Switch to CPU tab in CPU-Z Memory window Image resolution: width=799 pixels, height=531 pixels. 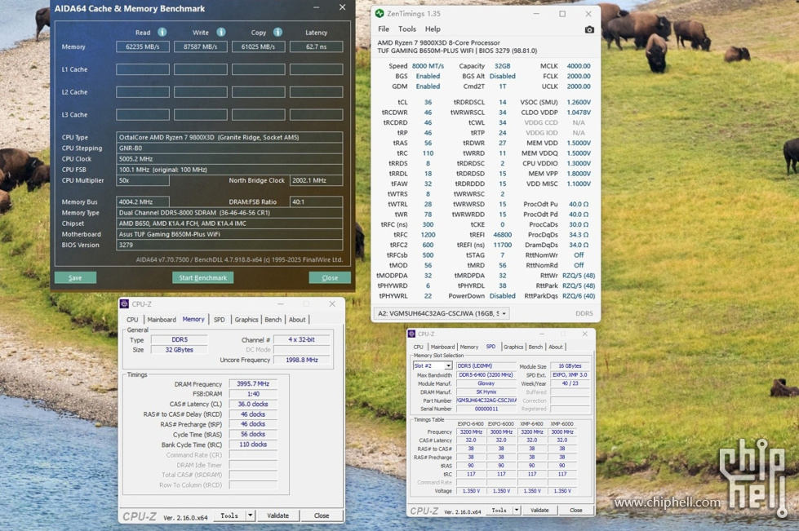[132, 320]
